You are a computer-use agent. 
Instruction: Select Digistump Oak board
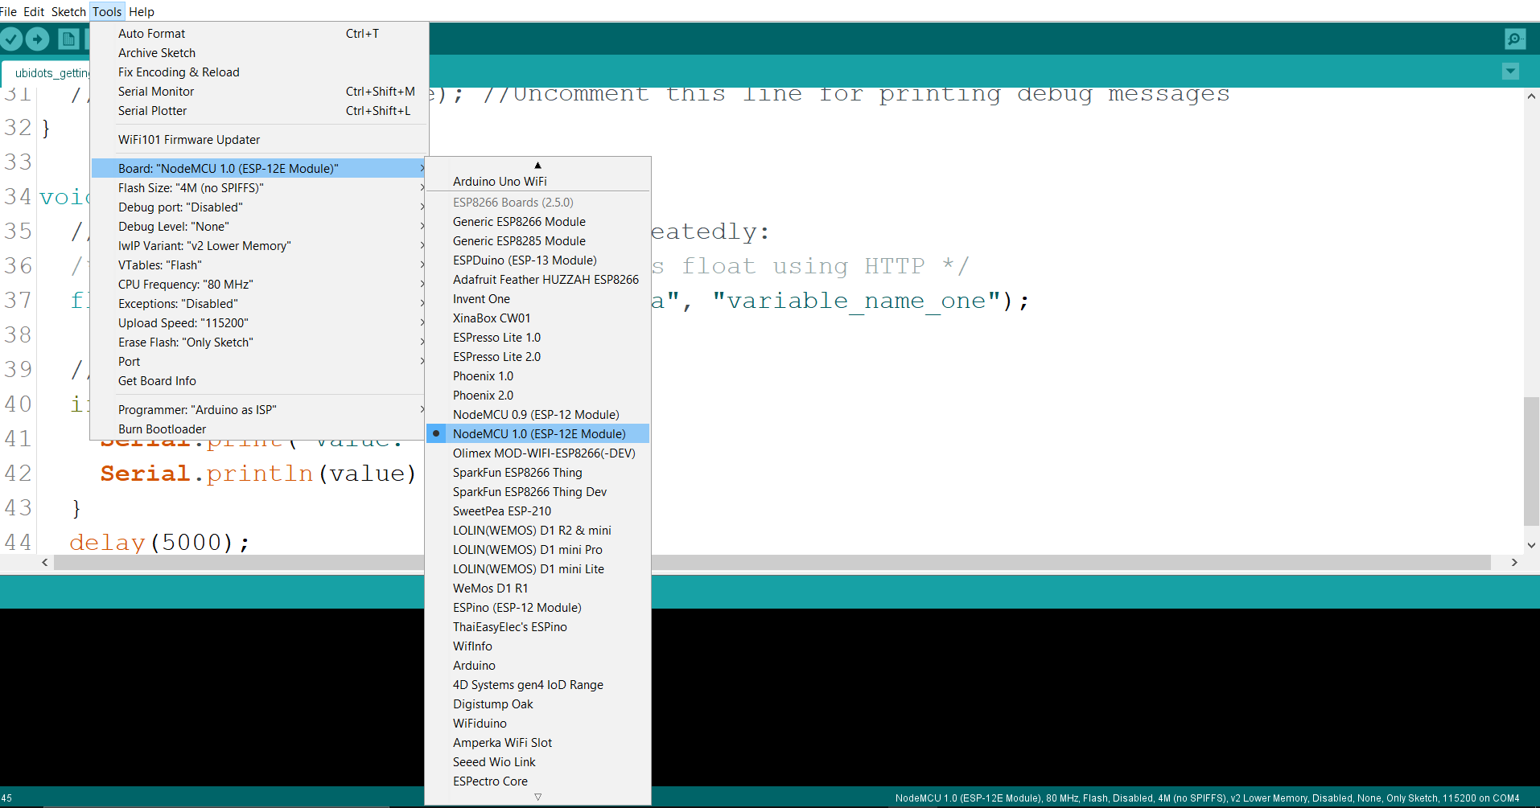(x=537, y=704)
